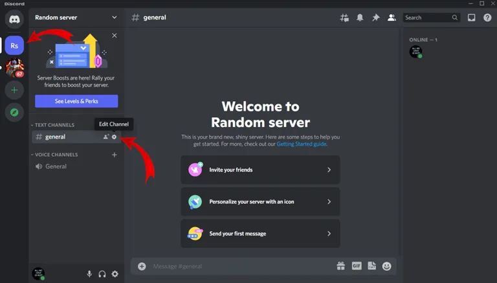
Task: Click online member avatar
Action: pyautogui.click(x=415, y=52)
